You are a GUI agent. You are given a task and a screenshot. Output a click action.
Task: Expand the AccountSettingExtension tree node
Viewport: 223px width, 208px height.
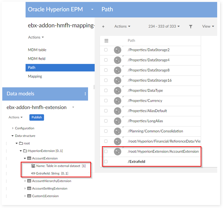tap(25, 188)
